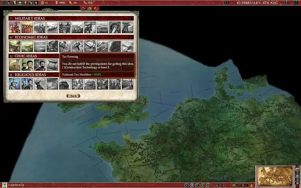Image resolution: width=301 pixels, height=188 pixels.
Task: Click the Carthage flag emblem at bottom-left
Action: click(x=5, y=185)
